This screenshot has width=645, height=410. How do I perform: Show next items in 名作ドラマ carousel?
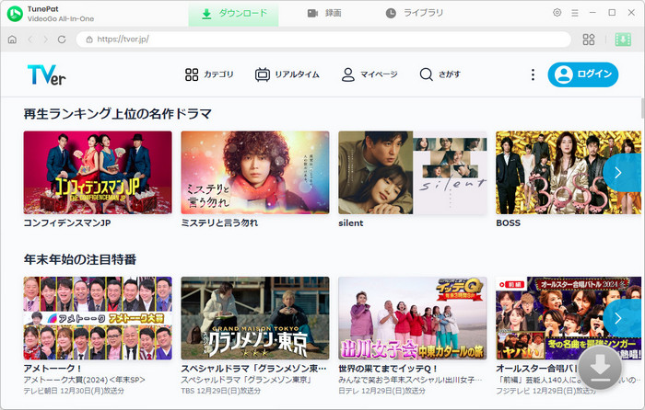[x=622, y=173]
